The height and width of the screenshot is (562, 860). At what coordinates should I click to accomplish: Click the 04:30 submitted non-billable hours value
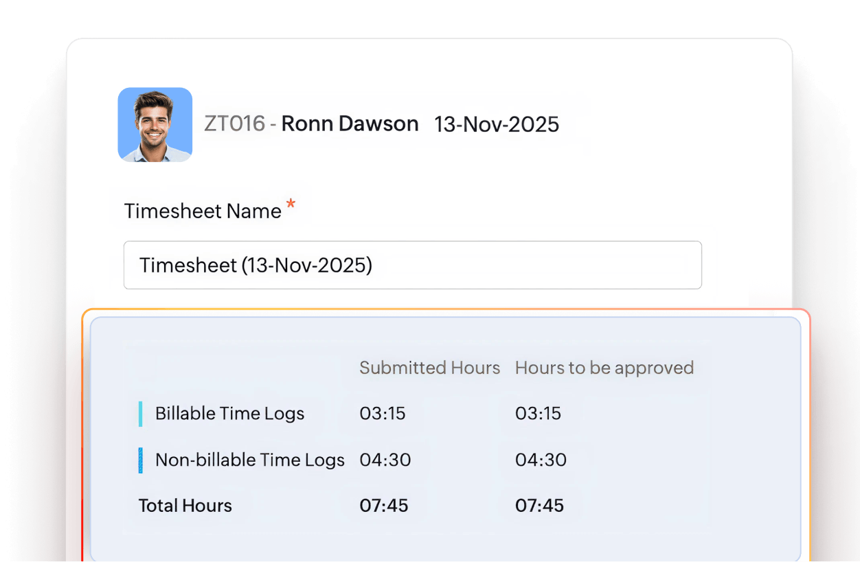(385, 460)
